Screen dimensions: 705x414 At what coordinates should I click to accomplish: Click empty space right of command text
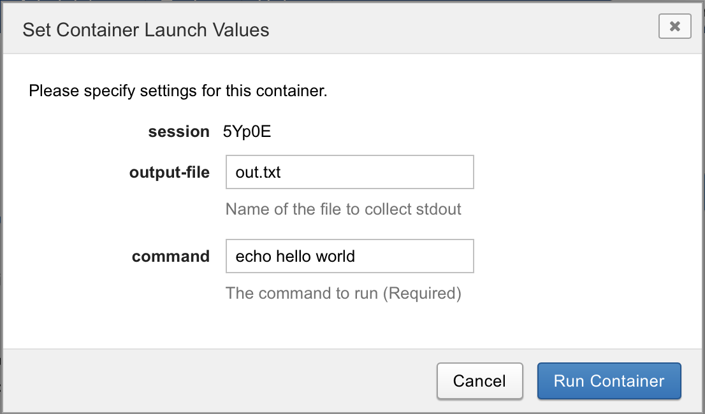point(421,256)
